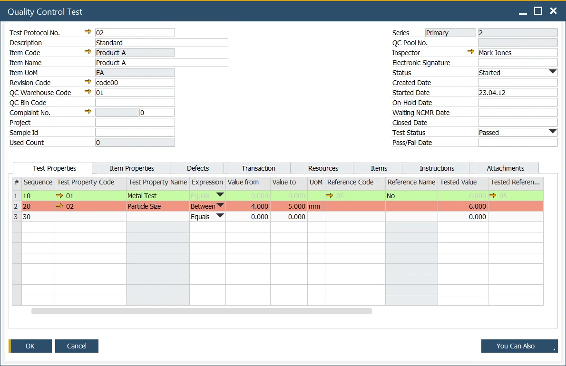Click the Sample Id input field
This screenshot has width=566, height=366.
click(135, 133)
